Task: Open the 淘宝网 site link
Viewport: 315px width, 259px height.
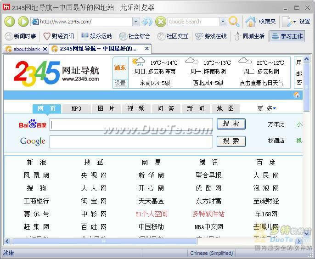Action: click(x=94, y=201)
